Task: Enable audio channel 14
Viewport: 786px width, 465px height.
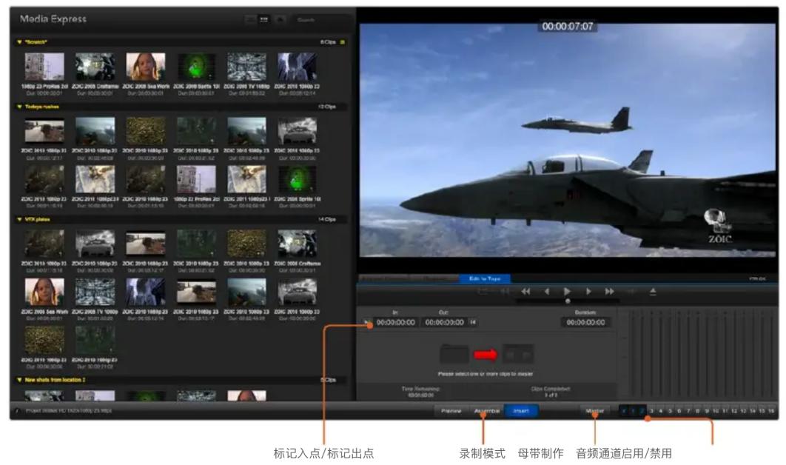Action: (x=753, y=411)
